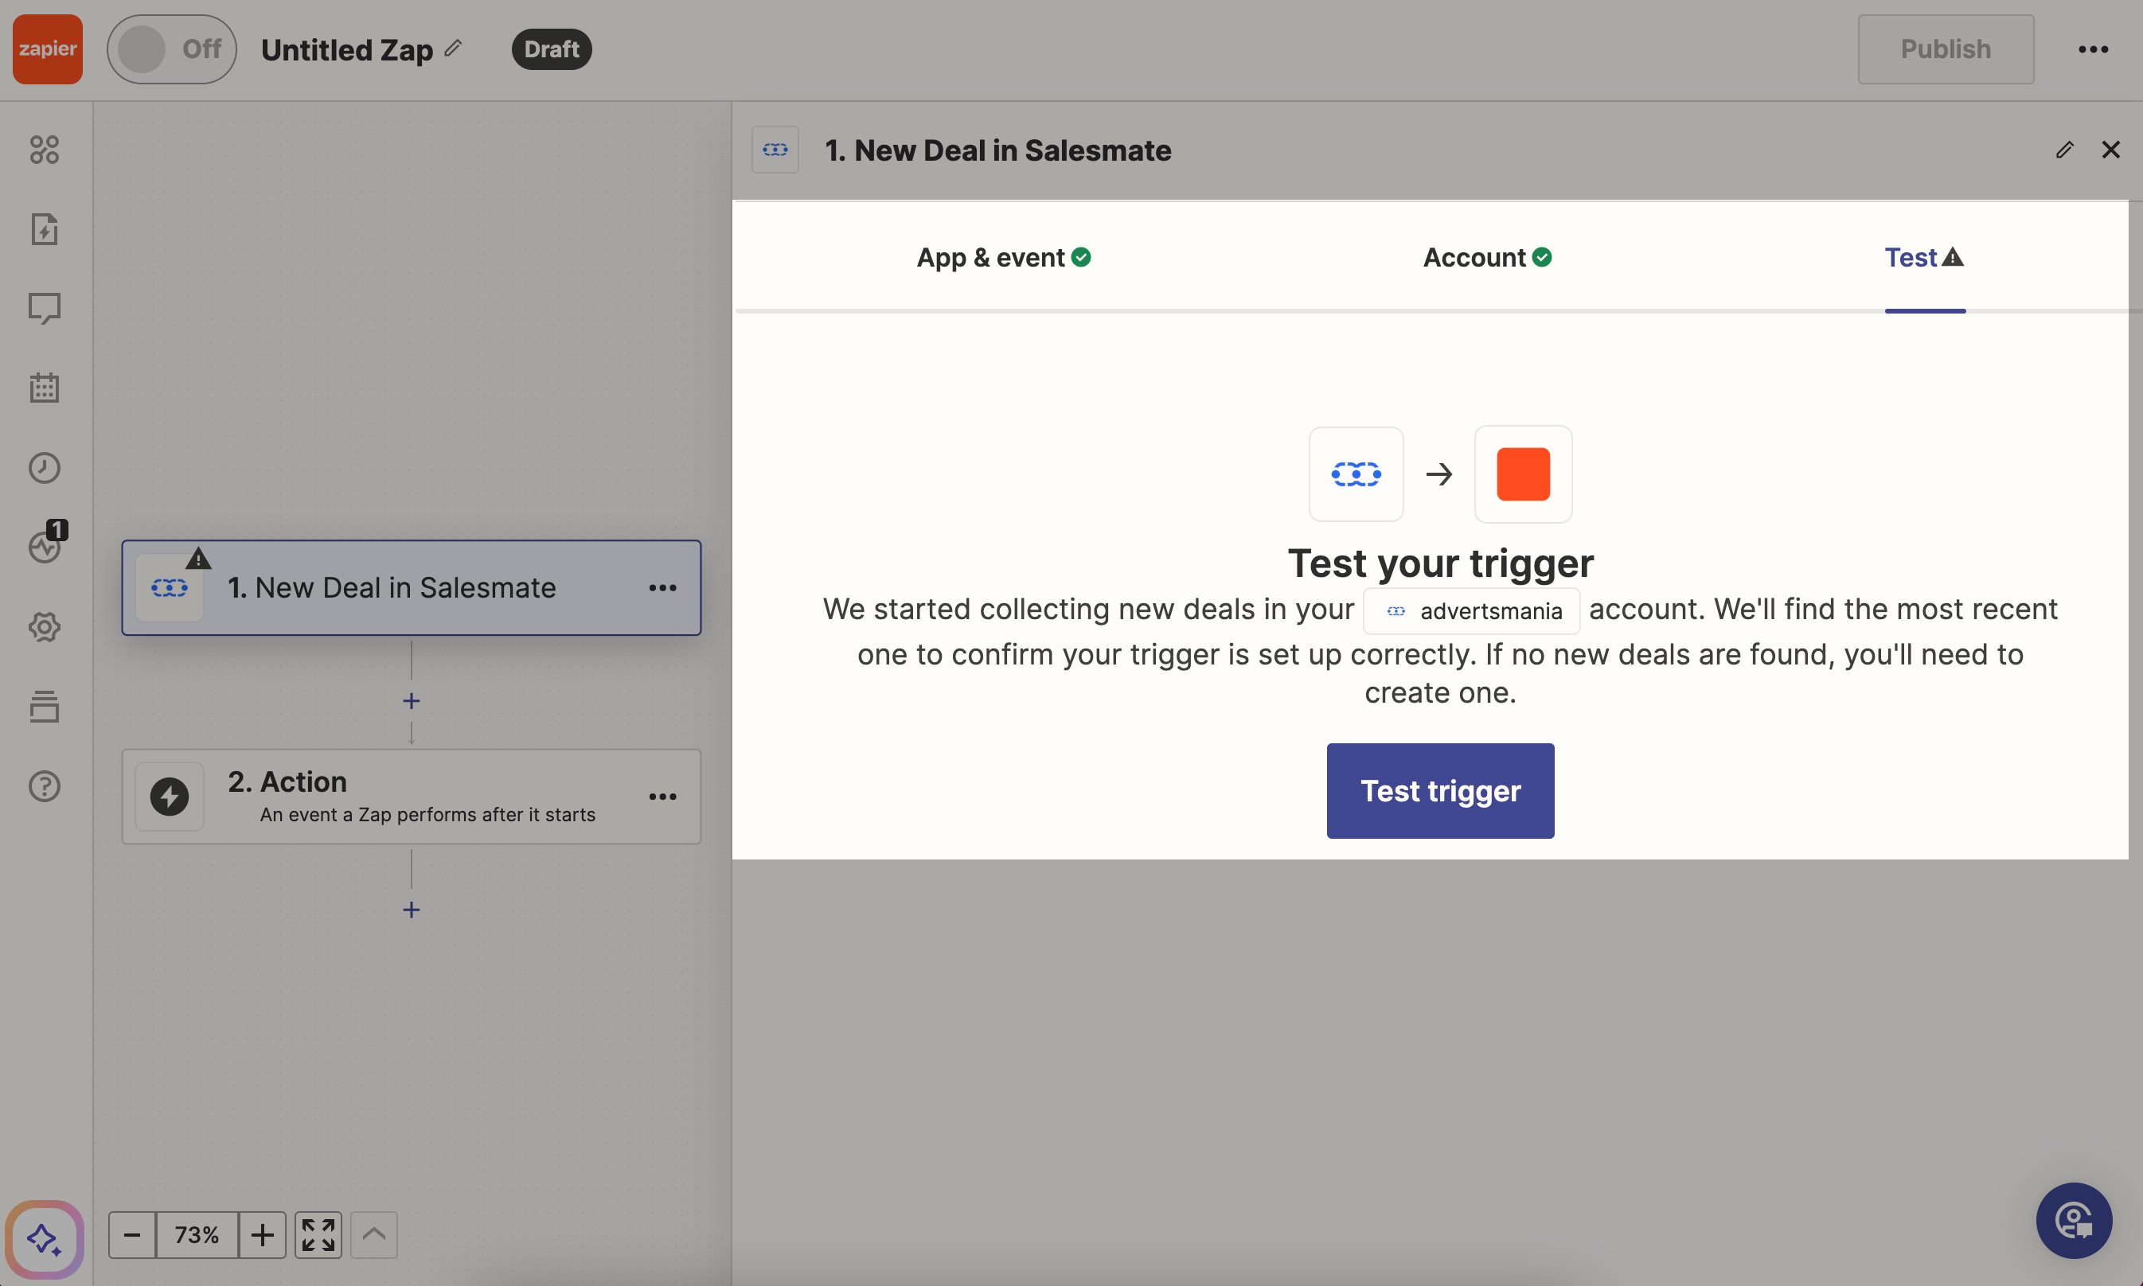Collapse the zoom controls chevron
Screen dimensions: 2143x1286
[373, 1234]
